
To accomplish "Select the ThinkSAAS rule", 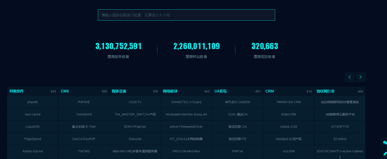I will (x=84, y=114).
